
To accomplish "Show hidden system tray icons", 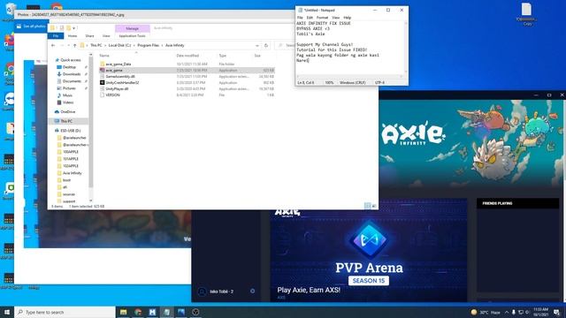I will click(507, 312).
